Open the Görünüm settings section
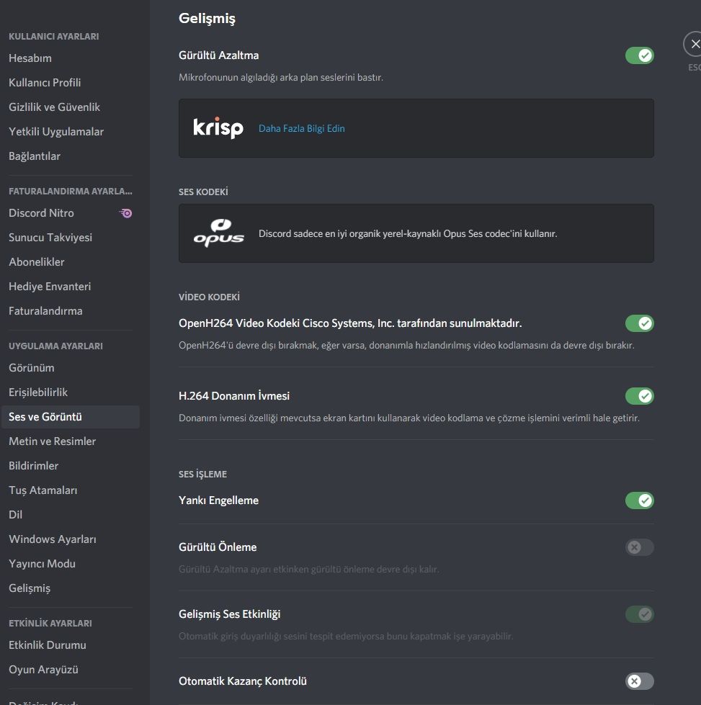This screenshot has height=705, width=701. point(32,368)
